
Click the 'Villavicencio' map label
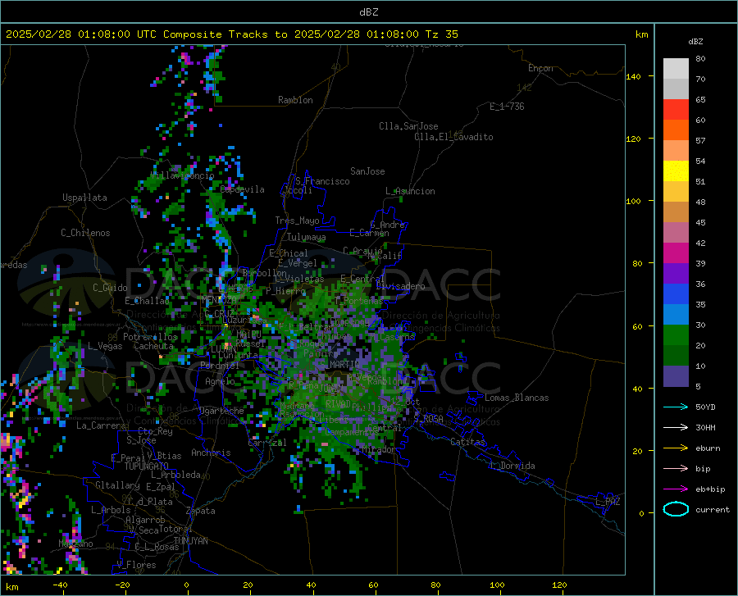pyautogui.click(x=182, y=175)
